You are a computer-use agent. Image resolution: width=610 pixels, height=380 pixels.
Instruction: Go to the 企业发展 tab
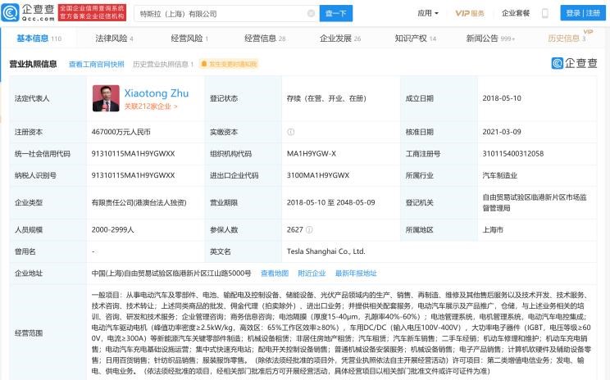click(340, 38)
